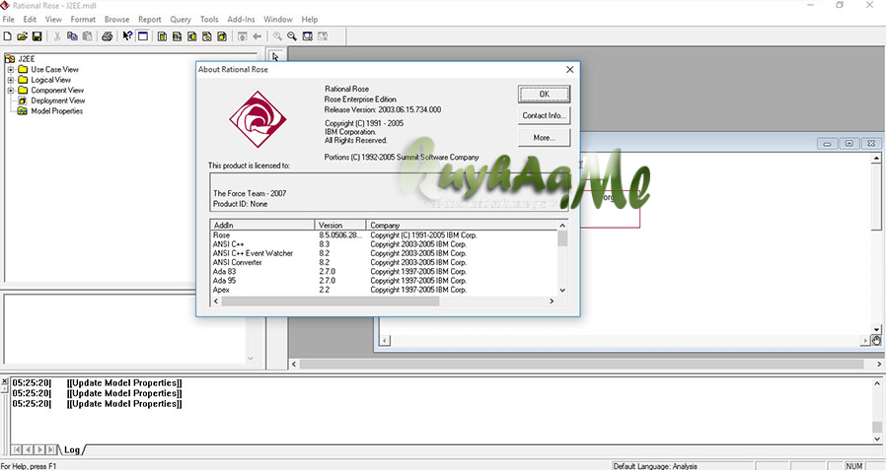Click the AddIn list scroll right arrow
The image size is (886, 470).
pyautogui.click(x=553, y=302)
